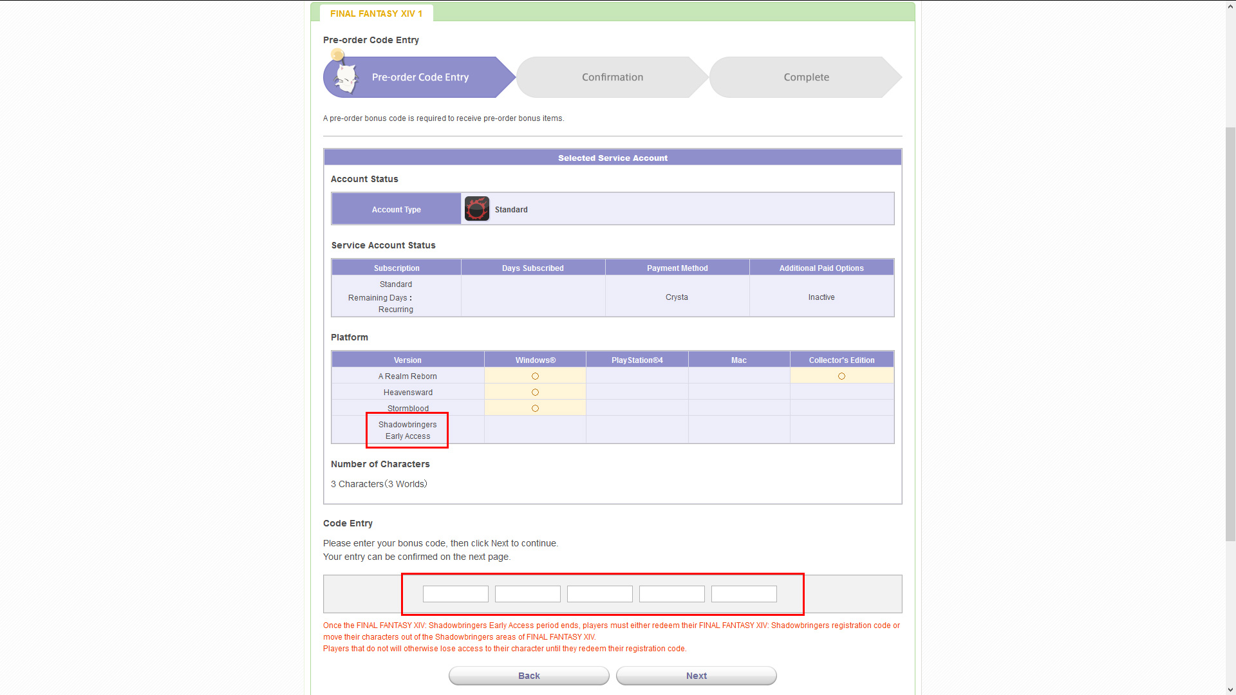The image size is (1236, 695).
Task: Focus the third bonus code field
Action: point(600,594)
